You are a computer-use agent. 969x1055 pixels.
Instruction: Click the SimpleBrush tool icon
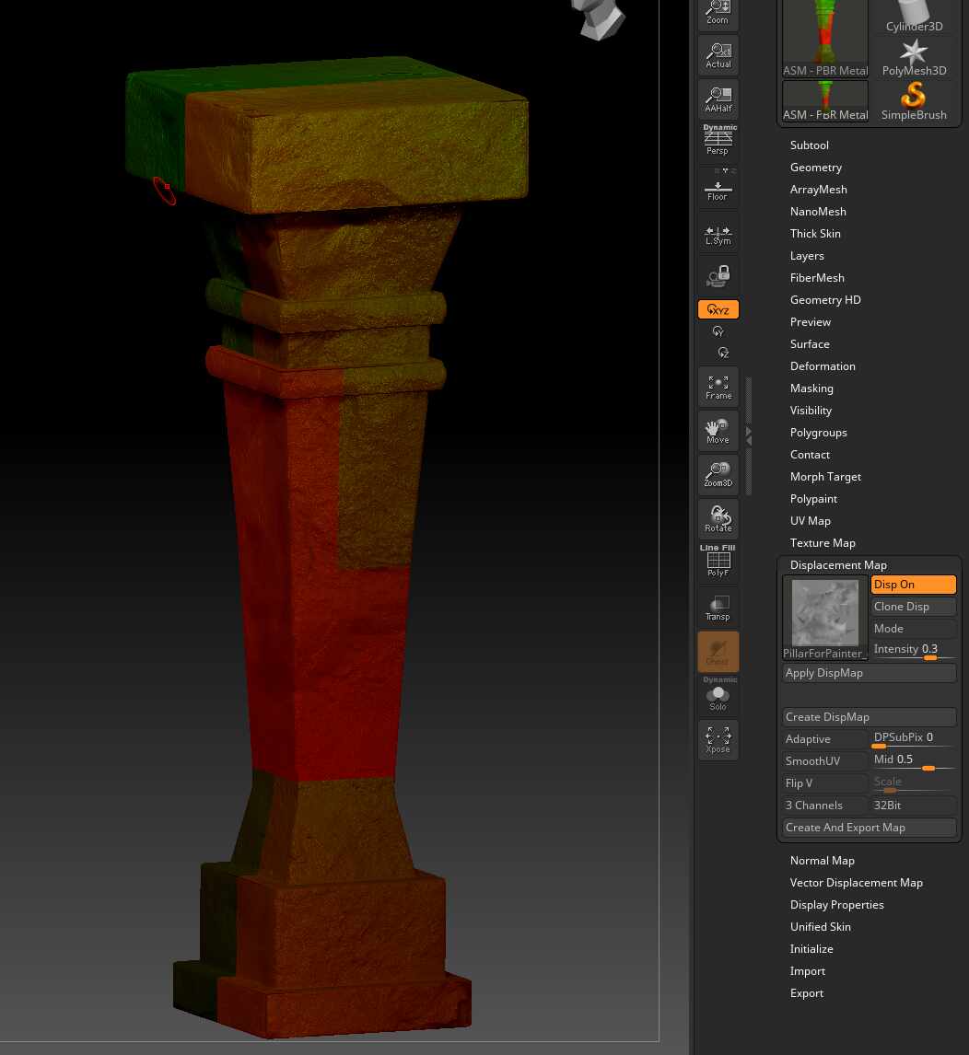tap(913, 100)
